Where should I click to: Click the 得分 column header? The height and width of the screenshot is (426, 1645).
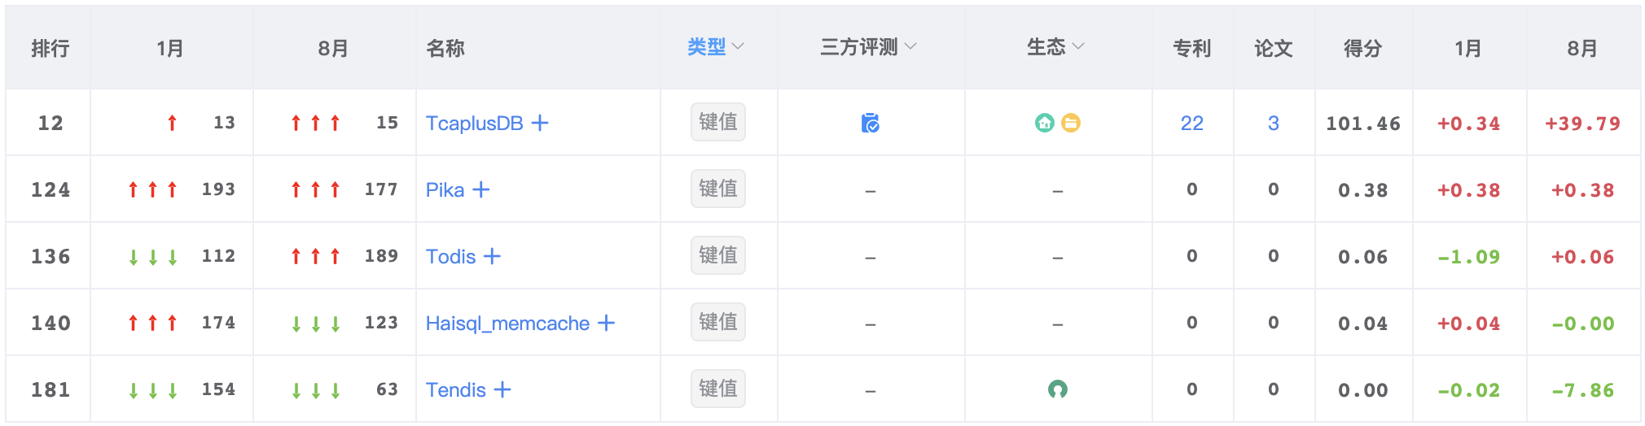[x=1362, y=48]
